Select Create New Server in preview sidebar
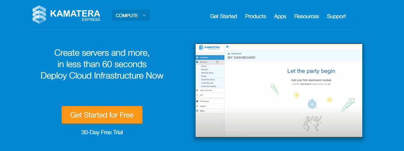404x151 pixels. click(208, 80)
